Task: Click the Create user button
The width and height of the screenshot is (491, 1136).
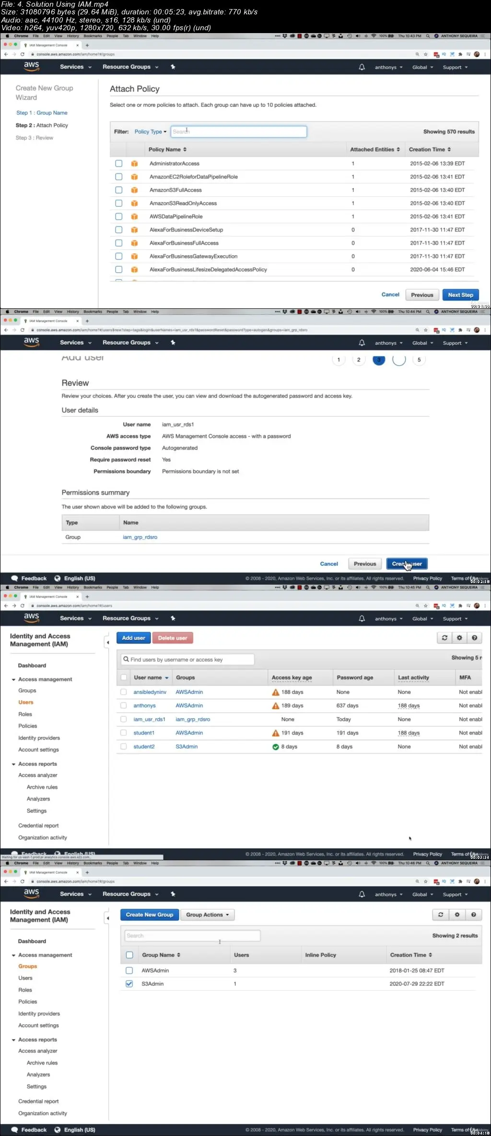Action: [407, 564]
